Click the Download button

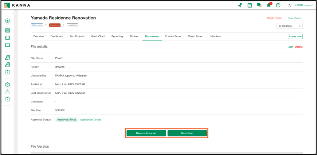coord(187,133)
